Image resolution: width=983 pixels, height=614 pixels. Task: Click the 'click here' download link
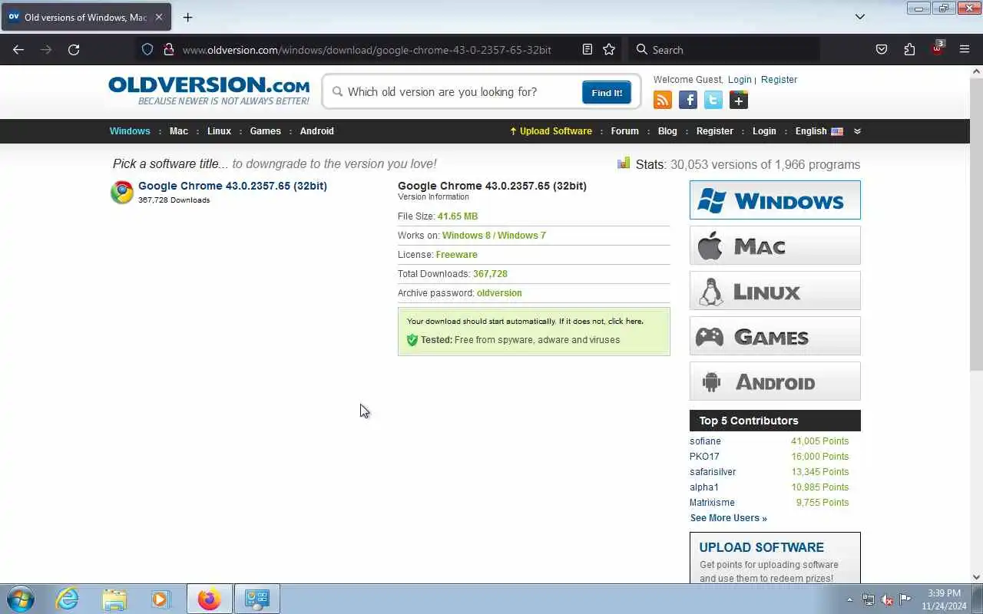625,322
